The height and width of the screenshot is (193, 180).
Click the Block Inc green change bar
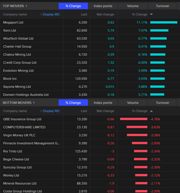157,79
